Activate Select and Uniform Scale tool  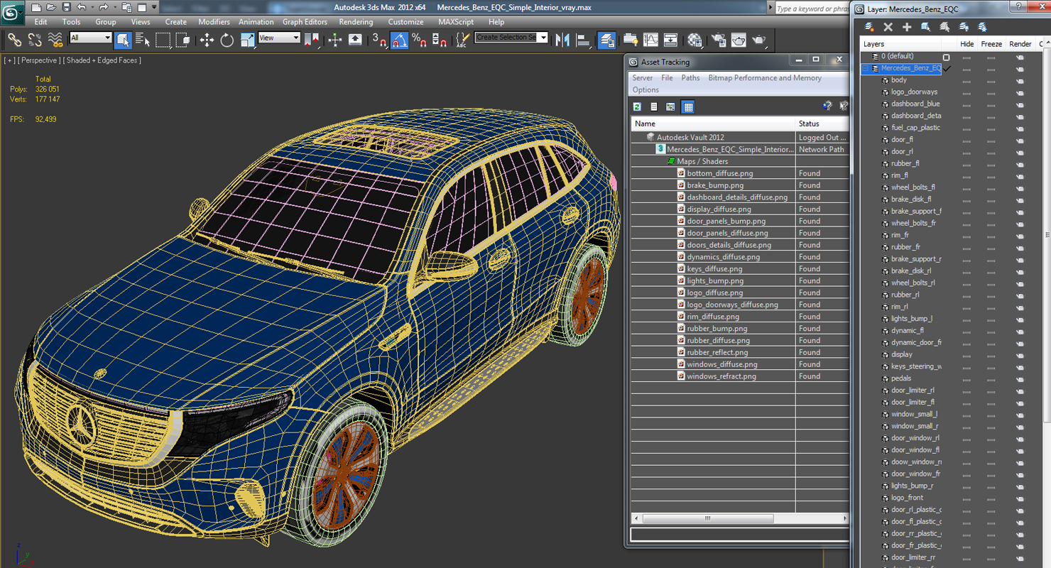coord(247,40)
